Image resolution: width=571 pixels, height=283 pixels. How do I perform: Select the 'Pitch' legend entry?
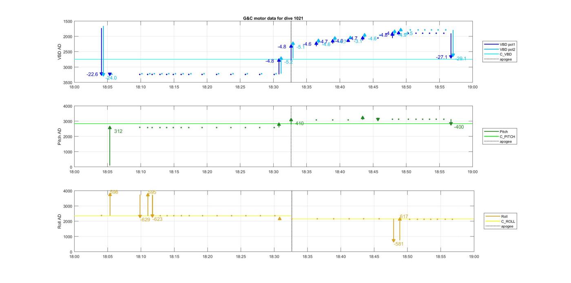[x=496, y=131]
